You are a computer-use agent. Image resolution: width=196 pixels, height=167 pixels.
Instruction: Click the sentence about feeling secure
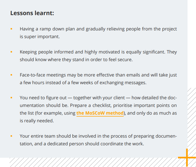(76, 60)
